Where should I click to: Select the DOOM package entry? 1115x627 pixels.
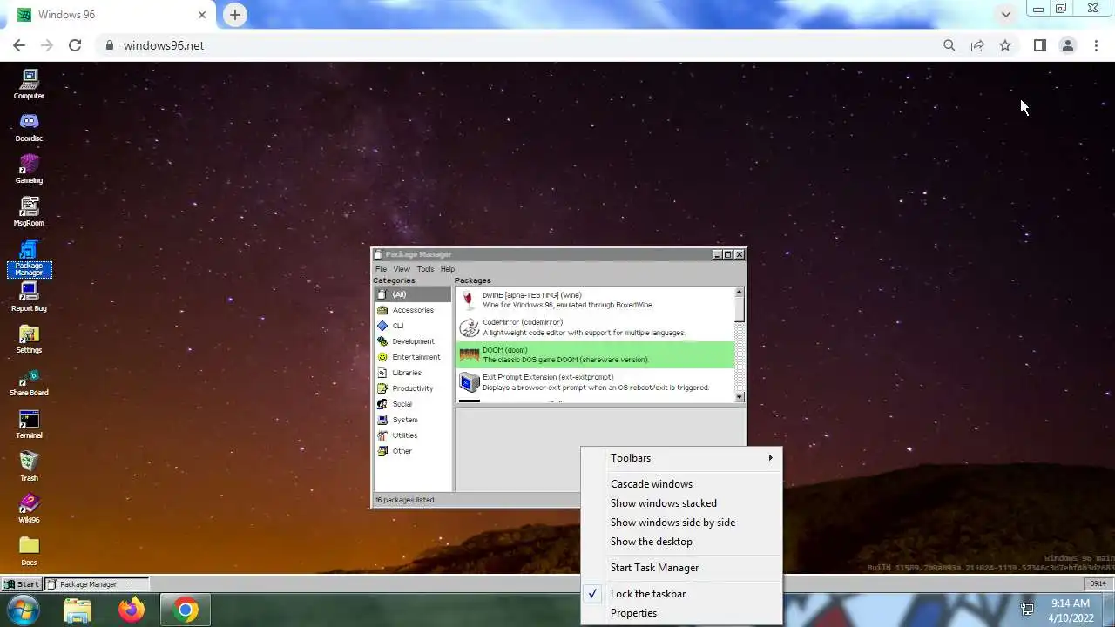pyautogui.click(x=595, y=354)
